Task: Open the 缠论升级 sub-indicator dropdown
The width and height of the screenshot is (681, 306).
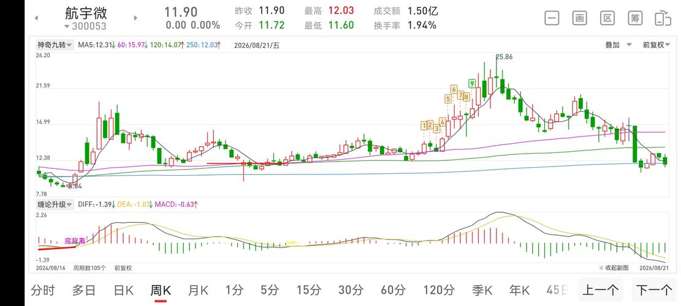Action: click(54, 204)
